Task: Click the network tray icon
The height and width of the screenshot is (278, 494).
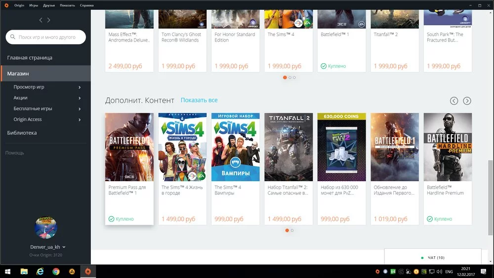Action: point(432,272)
